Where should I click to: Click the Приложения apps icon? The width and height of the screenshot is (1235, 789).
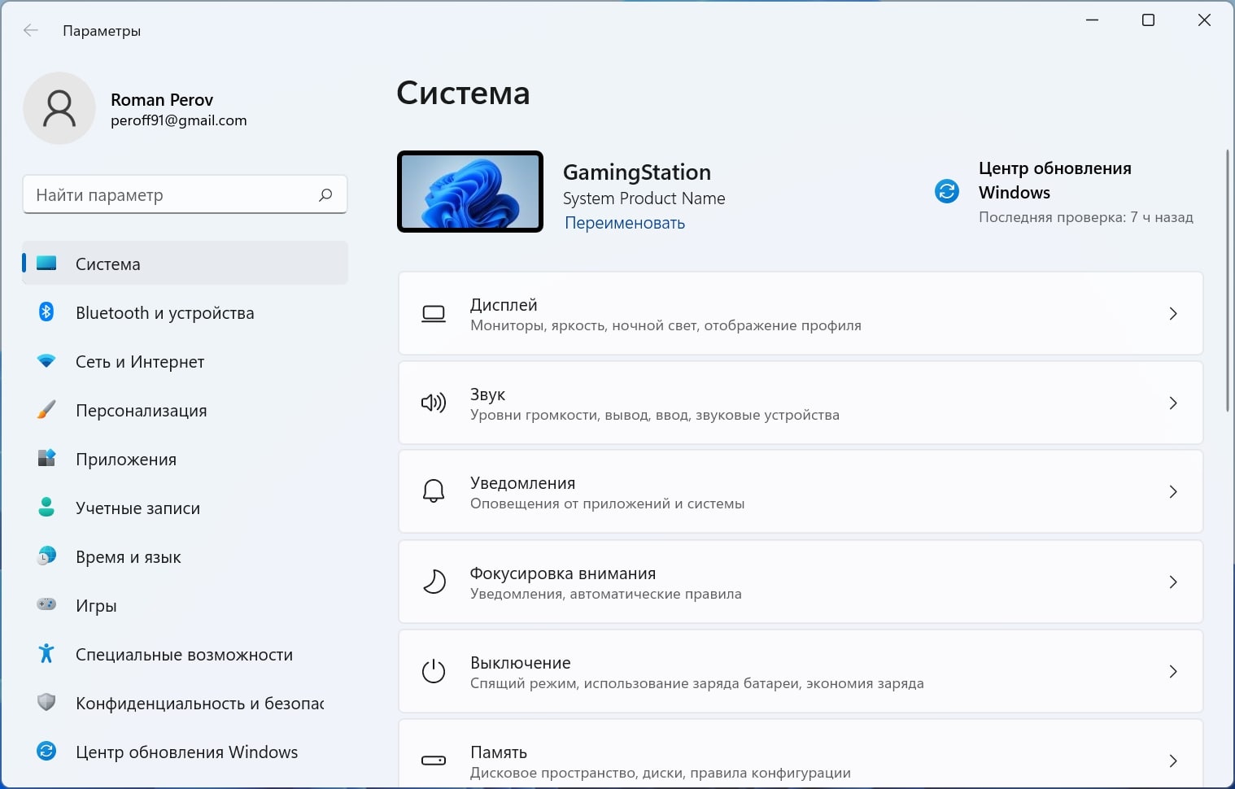46,458
